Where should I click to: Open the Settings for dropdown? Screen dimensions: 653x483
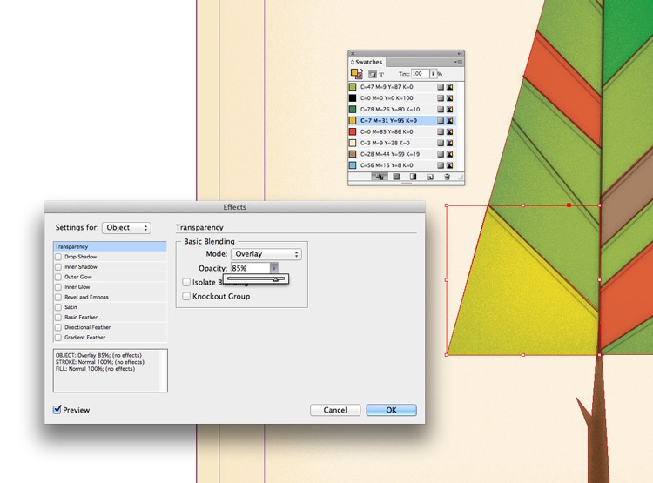126,228
